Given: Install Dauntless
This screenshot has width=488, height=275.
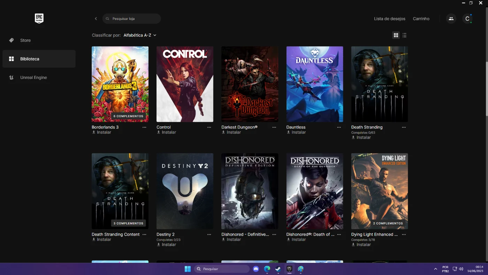Looking at the screenshot, I should click(x=296, y=132).
